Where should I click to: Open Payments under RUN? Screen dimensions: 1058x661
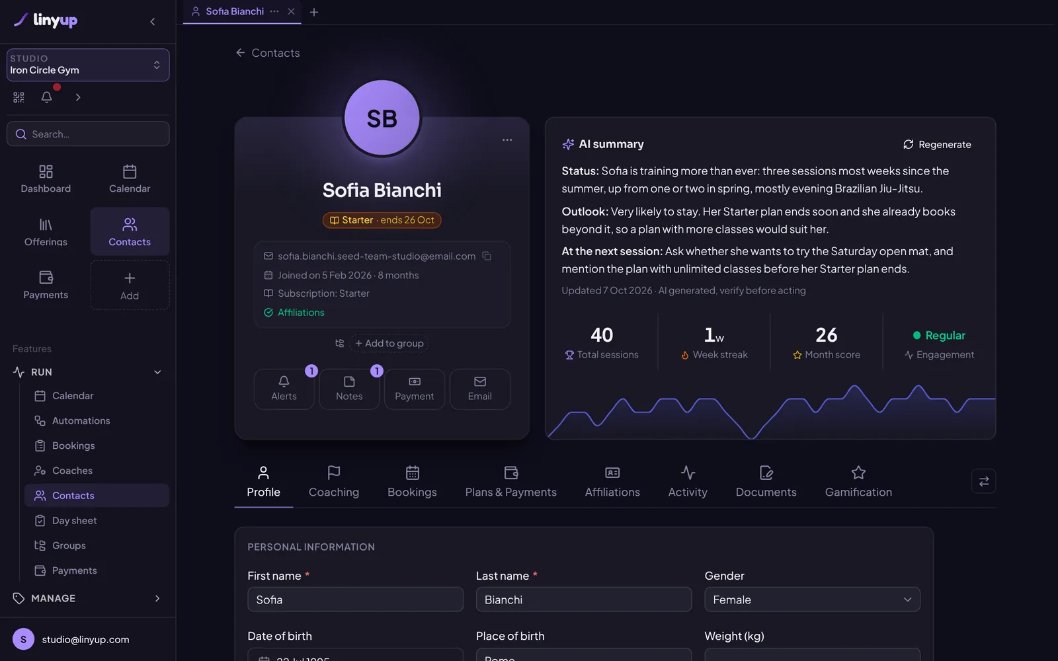click(97, 570)
